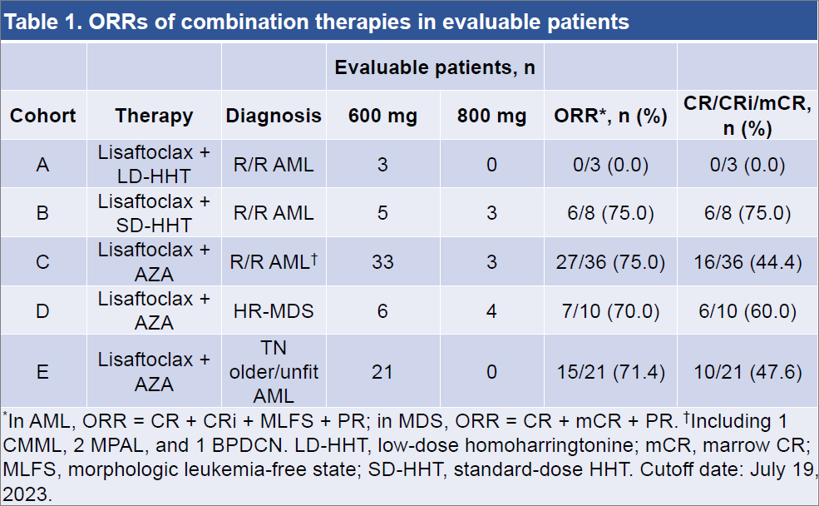Click the CR/CRi/mCR, n (%) header
819x506 pixels.
[x=748, y=116]
